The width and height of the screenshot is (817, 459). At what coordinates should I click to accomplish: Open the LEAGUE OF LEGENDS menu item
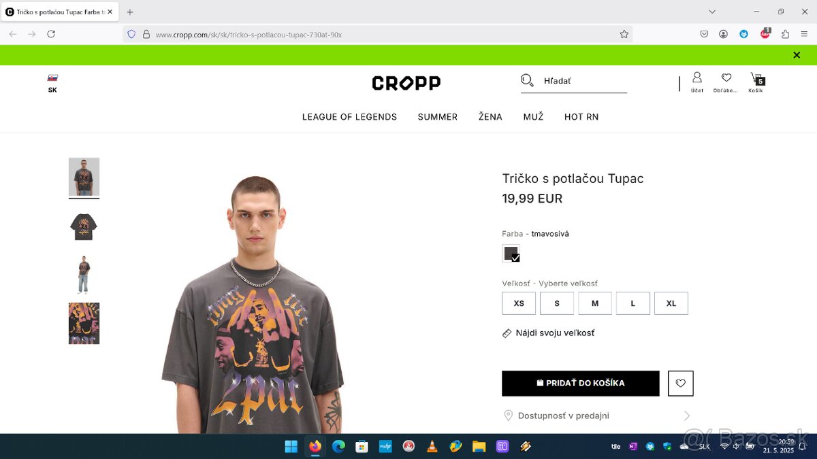pos(349,117)
